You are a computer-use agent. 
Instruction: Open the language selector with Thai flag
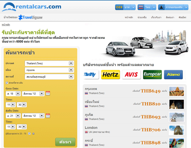[147, 7]
